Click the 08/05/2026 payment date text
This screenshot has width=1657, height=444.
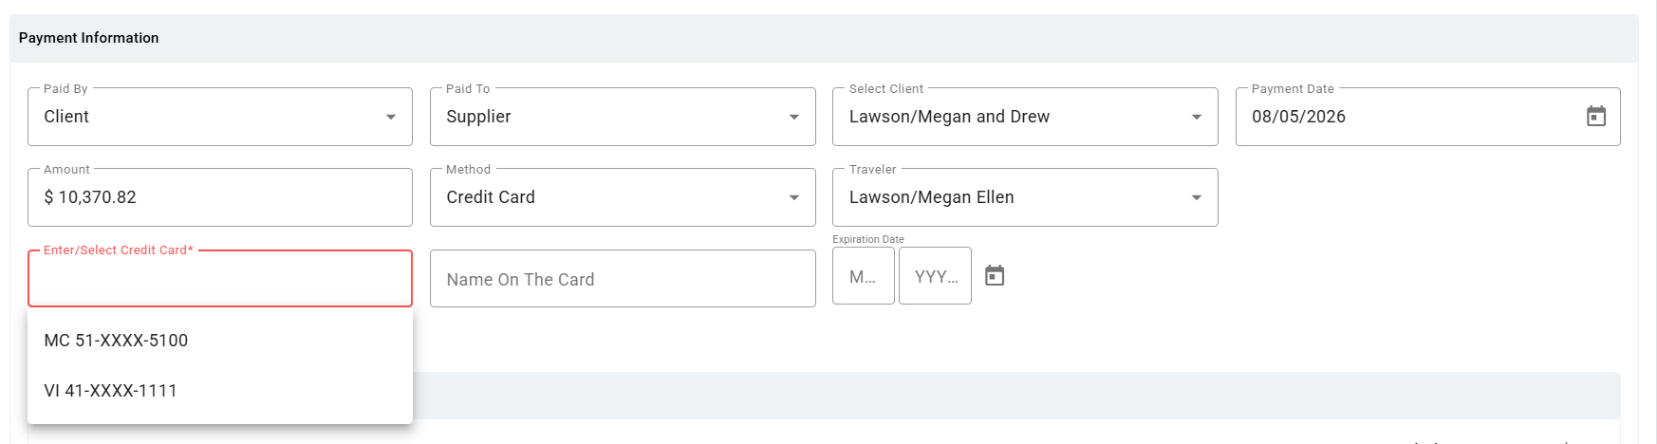click(1298, 117)
